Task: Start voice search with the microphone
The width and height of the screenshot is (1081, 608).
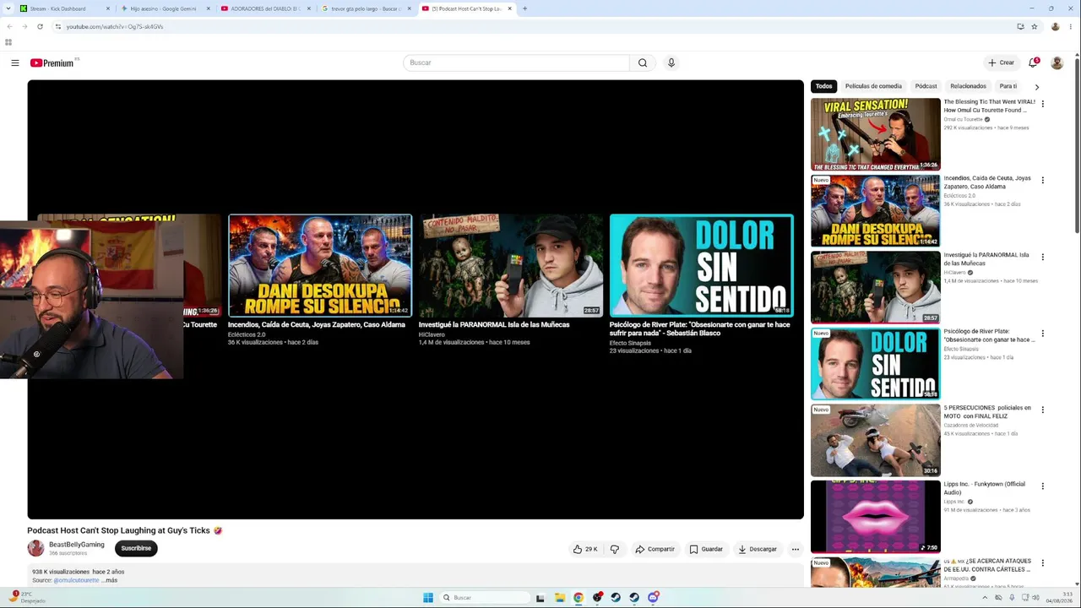Action: coord(671,62)
